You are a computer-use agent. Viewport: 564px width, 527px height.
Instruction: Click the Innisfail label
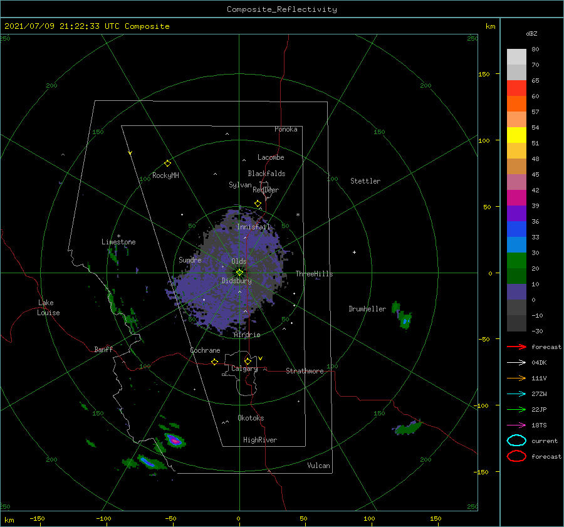tap(254, 227)
